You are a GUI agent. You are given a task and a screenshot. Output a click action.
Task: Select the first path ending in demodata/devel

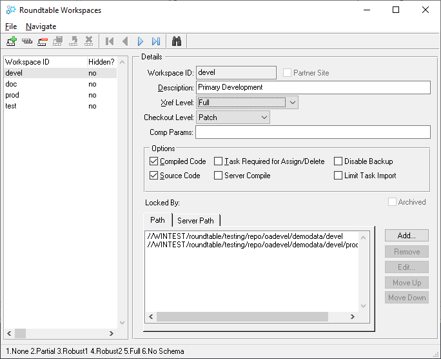pyautogui.click(x=245, y=236)
